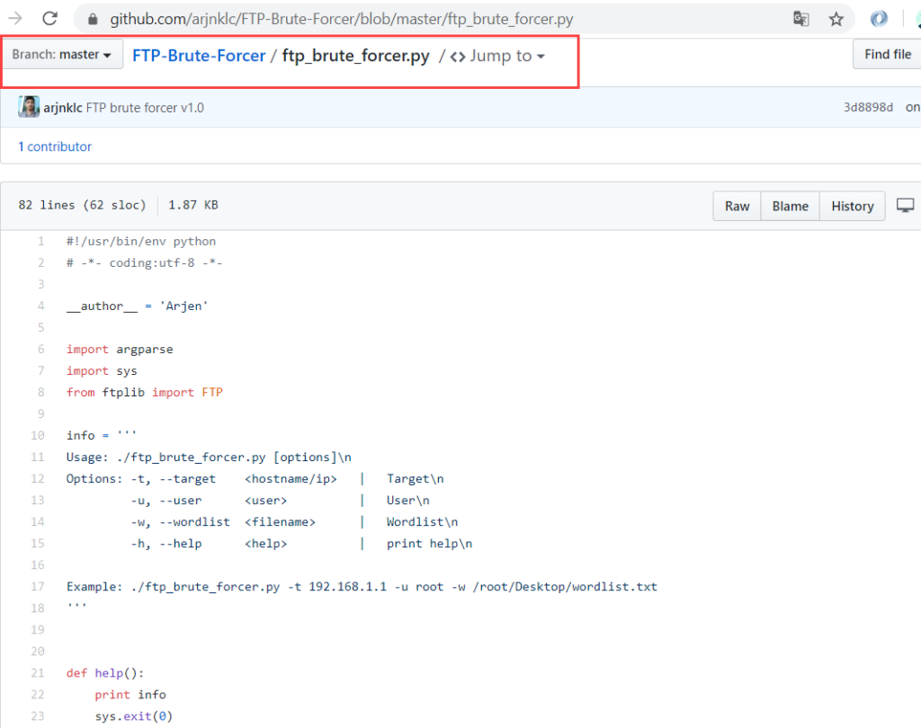Click the '-w, --wordlist' options line

click(x=294, y=522)
